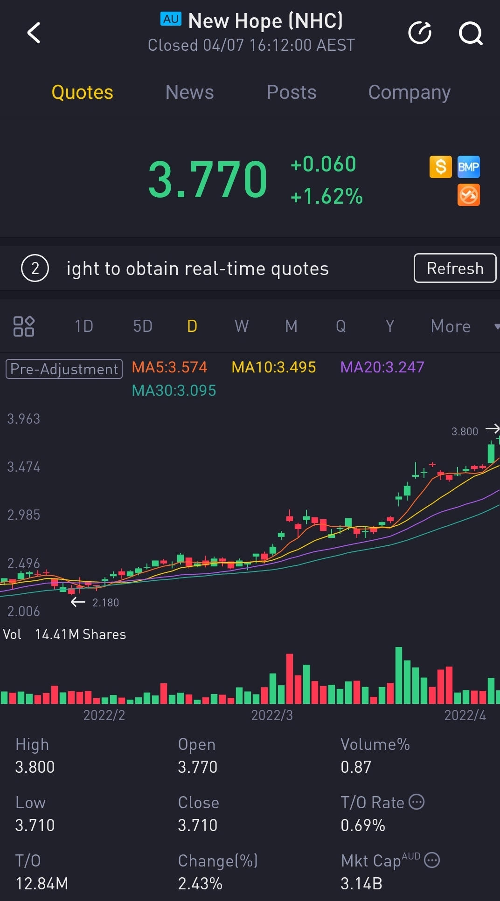This screenshot has height=901, width=500.
Task: Open the chart layout grid icon
Action: point(24,326)
